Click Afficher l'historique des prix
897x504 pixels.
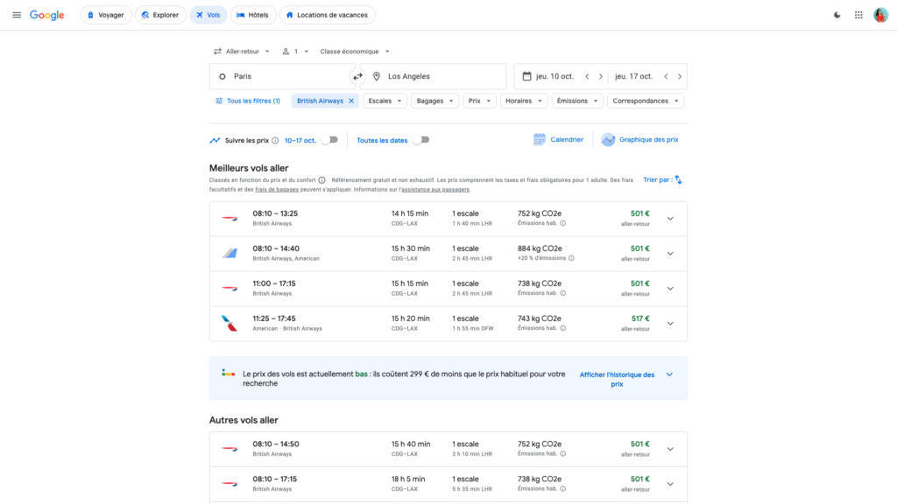coord(617,380)
